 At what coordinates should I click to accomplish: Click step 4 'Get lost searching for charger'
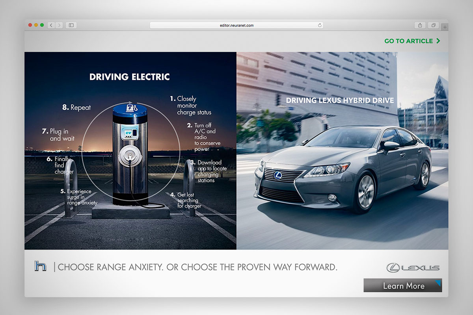click(x=186, y=200)
